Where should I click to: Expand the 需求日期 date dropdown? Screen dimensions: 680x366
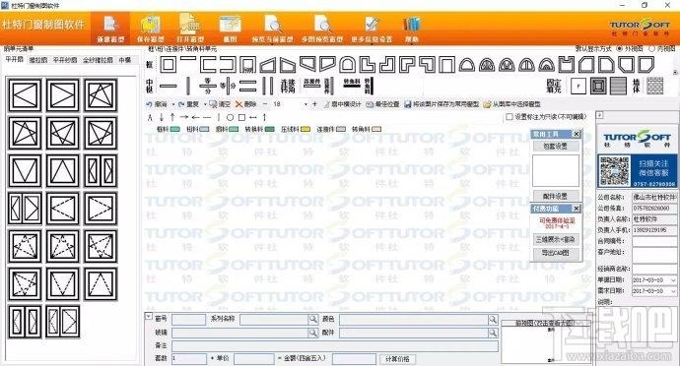(x=673, y=291)
